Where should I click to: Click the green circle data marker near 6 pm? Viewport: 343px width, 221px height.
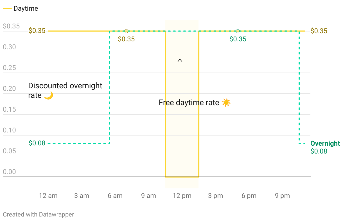coord(238,31)
